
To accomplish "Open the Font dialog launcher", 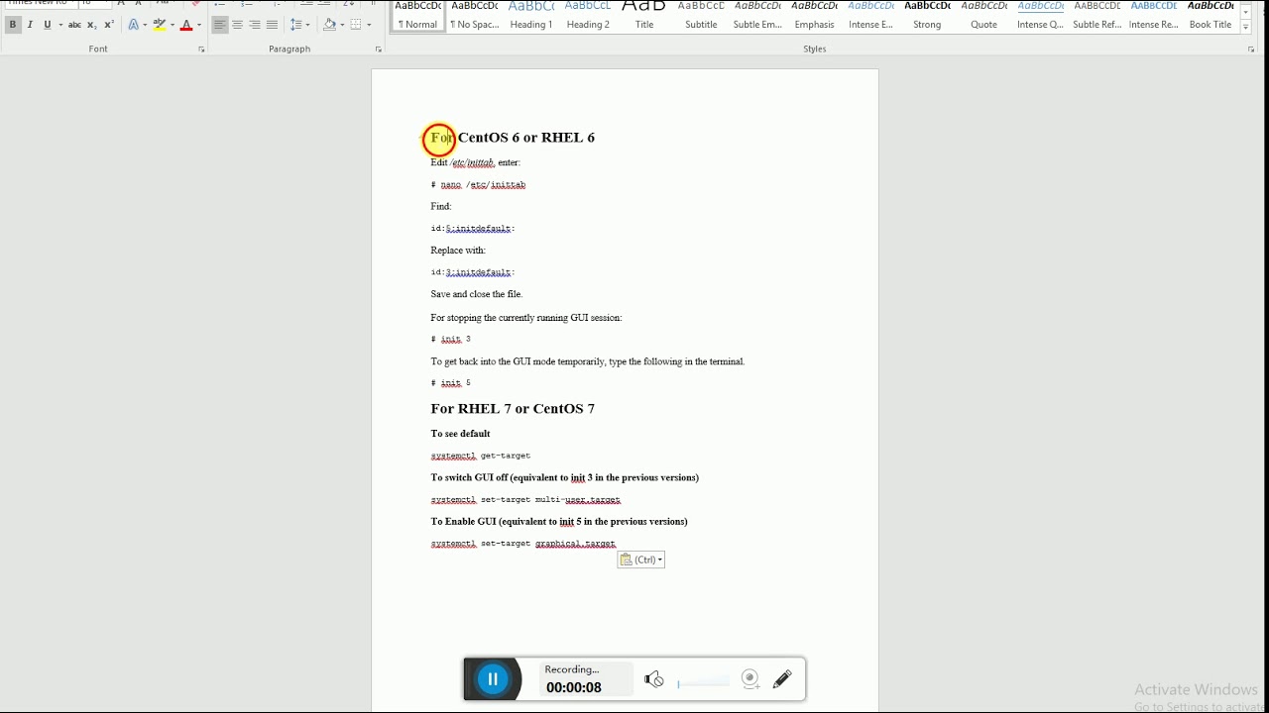I will point(201,50).
